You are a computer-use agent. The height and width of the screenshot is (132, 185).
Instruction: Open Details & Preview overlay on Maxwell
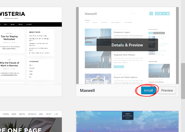(x=127, y=45)
